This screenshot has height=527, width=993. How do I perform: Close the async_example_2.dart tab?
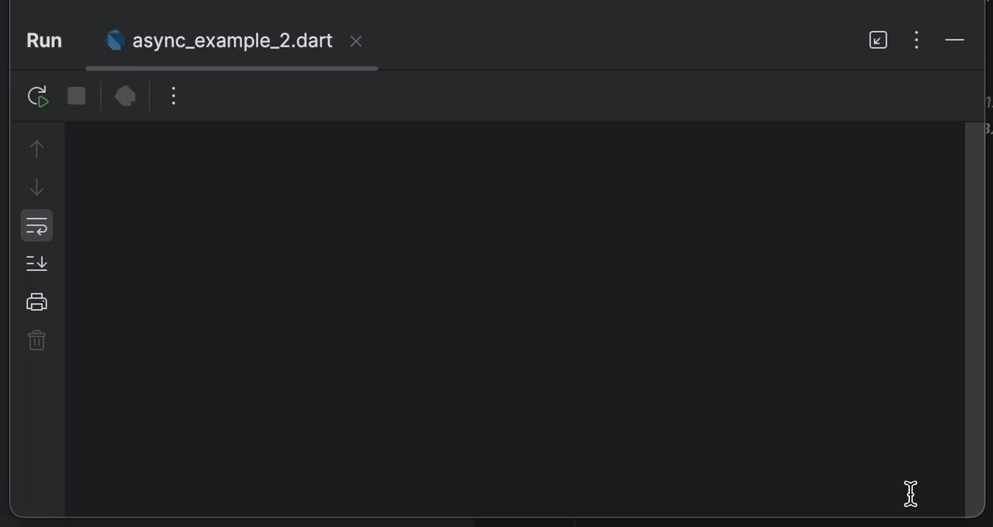356,41
